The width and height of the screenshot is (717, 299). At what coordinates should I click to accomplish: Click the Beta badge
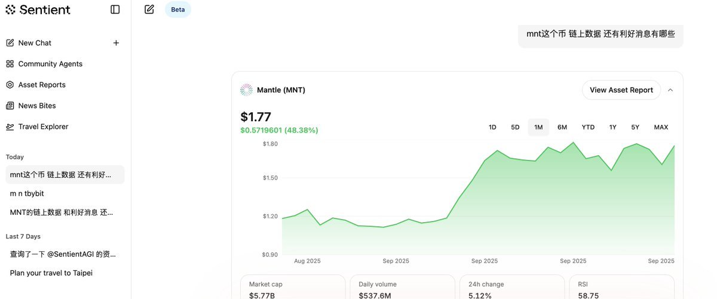(x=178, y=10)
